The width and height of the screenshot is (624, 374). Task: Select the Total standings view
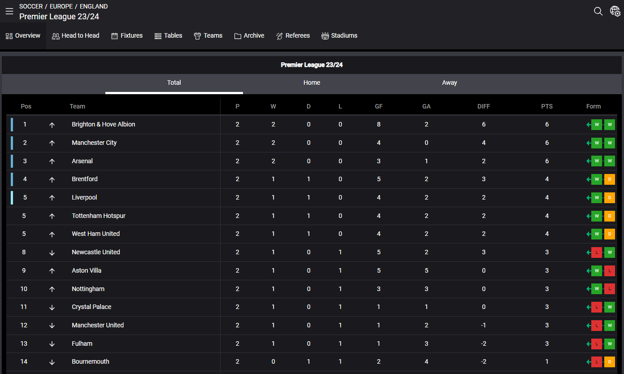(174, 83)
